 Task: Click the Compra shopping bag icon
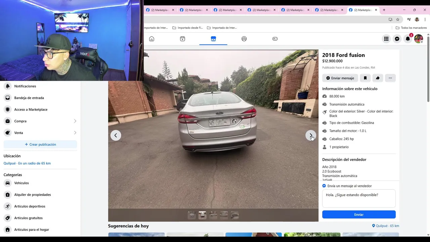pyautogui.click(x=8, y=121)
